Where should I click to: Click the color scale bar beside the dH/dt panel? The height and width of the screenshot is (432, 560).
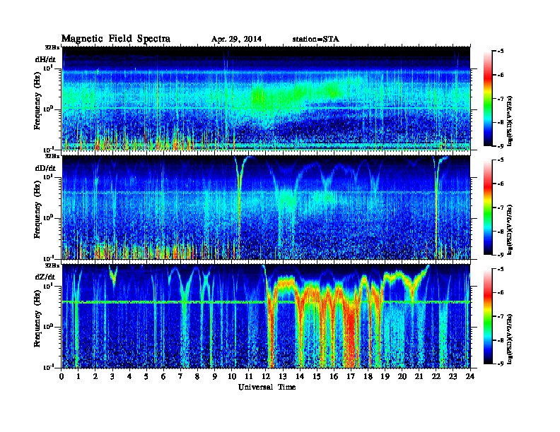487,99
